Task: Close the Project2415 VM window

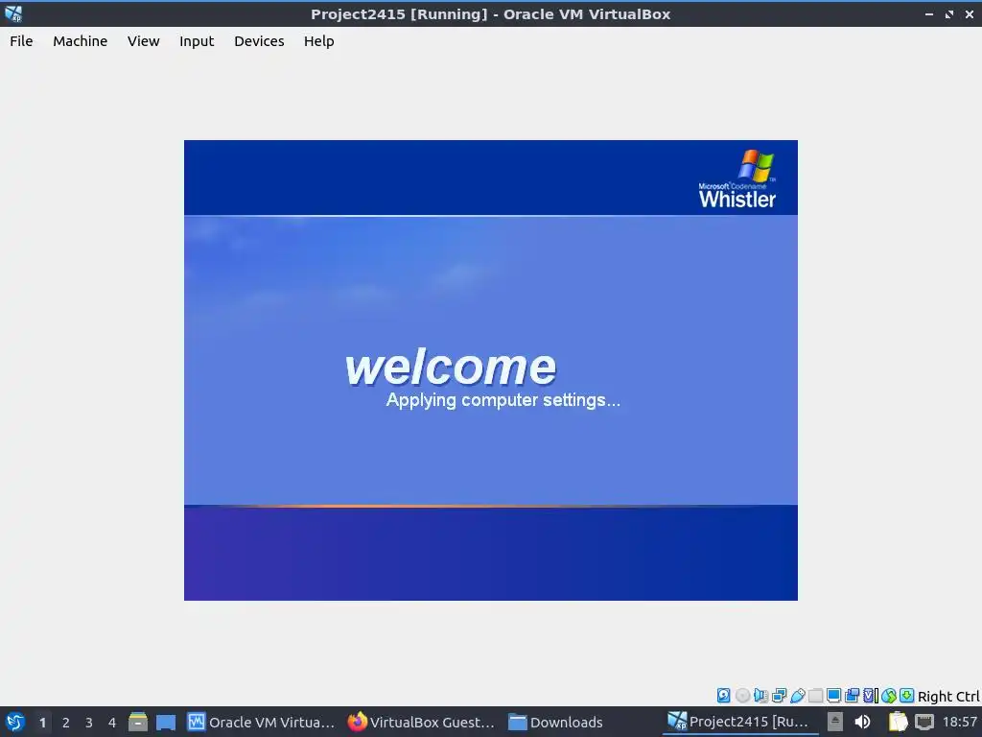Action: pyautogui.click(x=970, y=13)
